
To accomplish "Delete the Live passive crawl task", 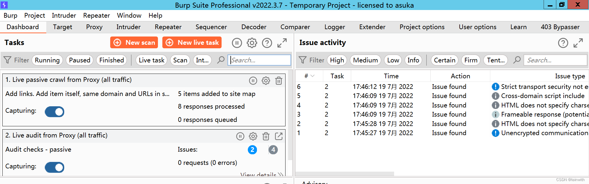I will pyautogui.click(x=279, y=81).
